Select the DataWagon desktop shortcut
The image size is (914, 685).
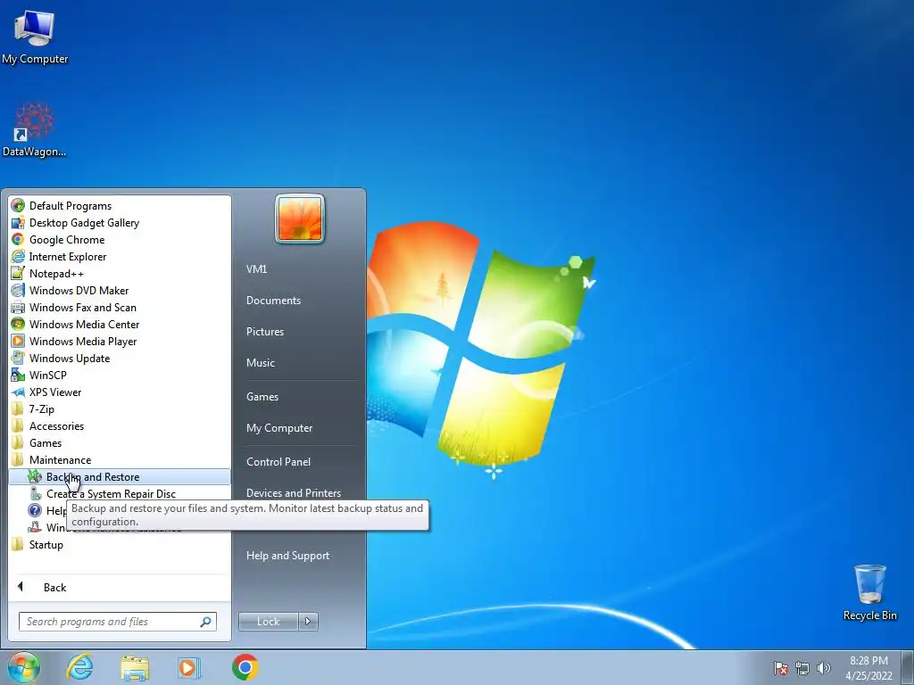tap(35, 130)
